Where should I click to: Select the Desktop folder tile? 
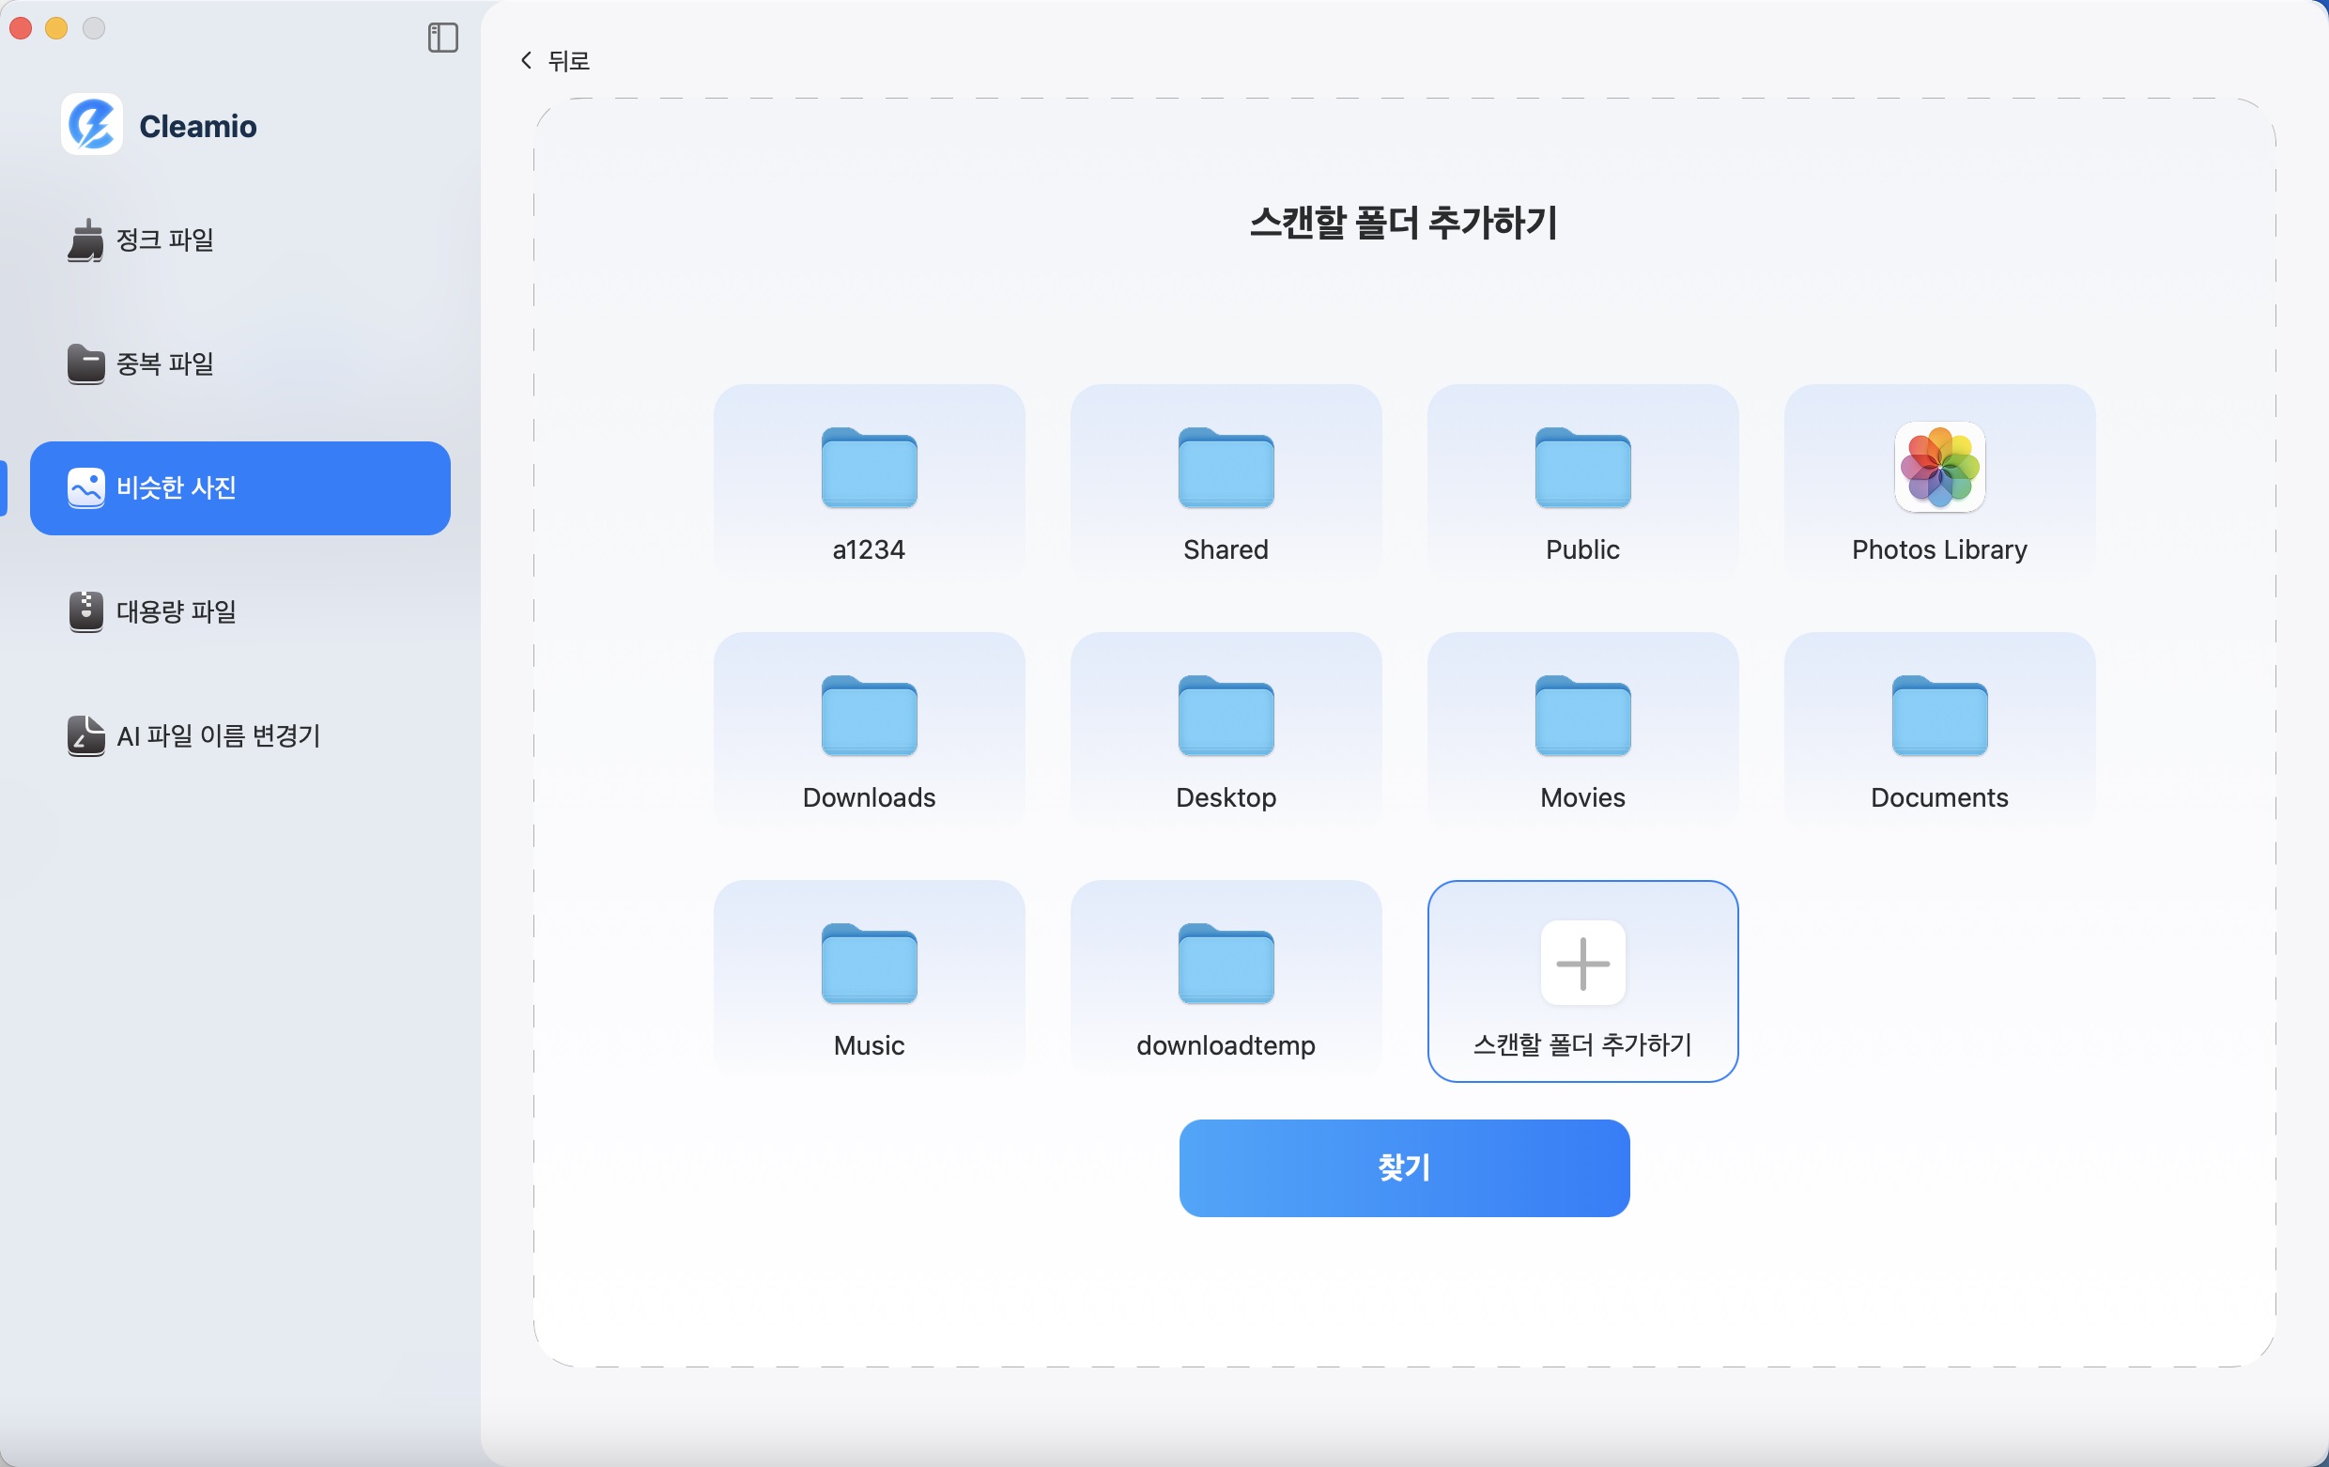point(1225,730)
